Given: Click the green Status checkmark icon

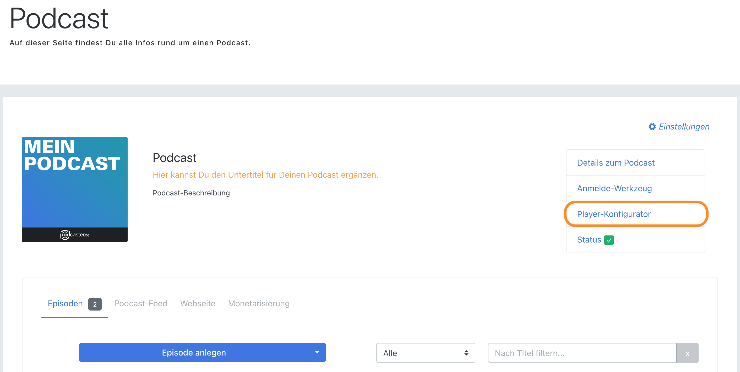Looking at the screenshot, I should 609,240.
